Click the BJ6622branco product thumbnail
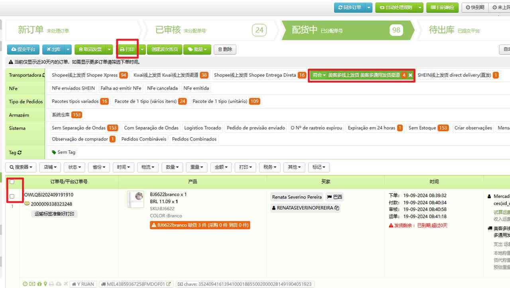Screen dimensions: 510x288 click(x=135, y=199)
